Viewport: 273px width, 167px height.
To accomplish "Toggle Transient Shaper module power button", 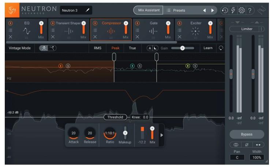I will (x=53, y=23).
